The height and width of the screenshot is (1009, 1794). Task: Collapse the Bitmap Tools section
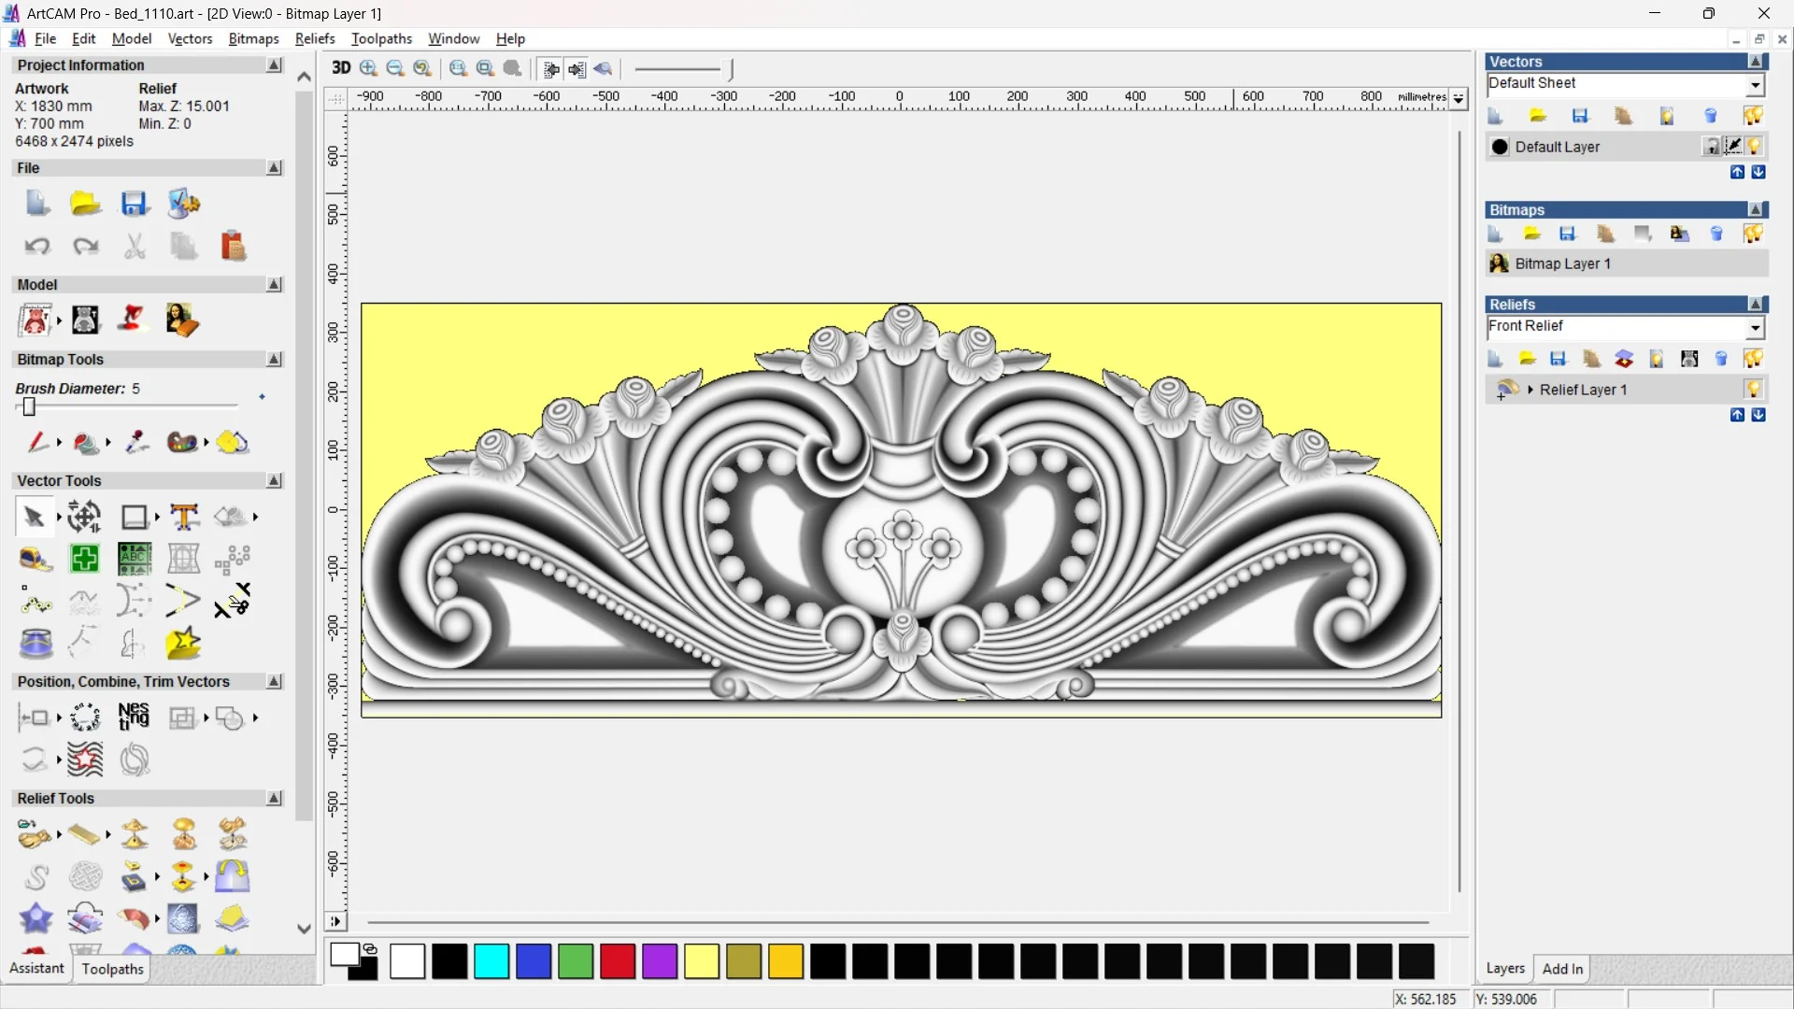point(274,359)
